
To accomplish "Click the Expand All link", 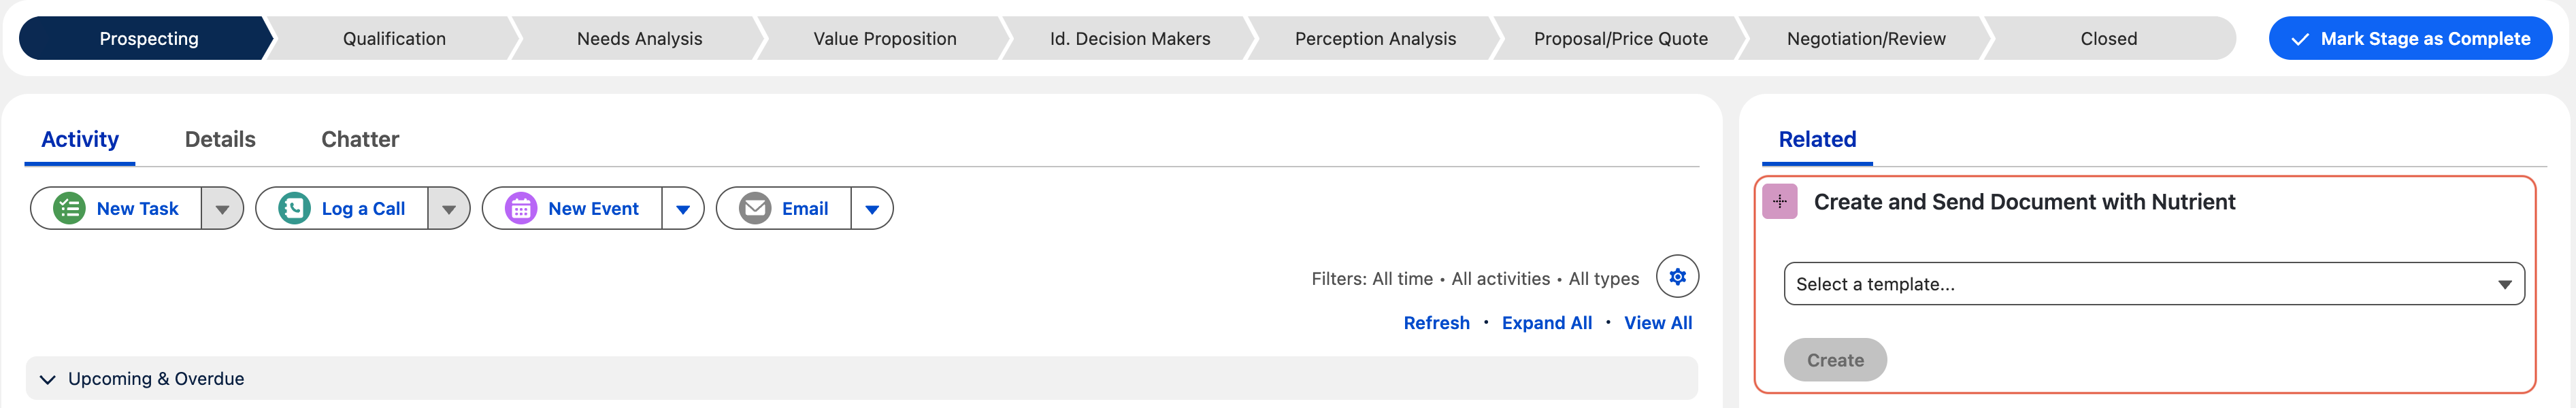I will tap(1546, 323).
